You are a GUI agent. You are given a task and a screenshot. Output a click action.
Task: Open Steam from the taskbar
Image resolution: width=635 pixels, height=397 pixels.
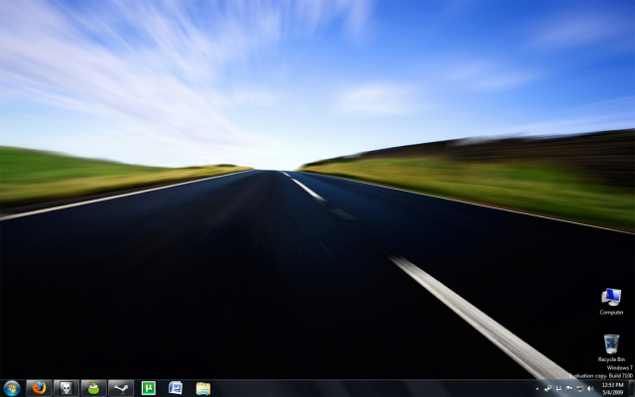point(121,388)
